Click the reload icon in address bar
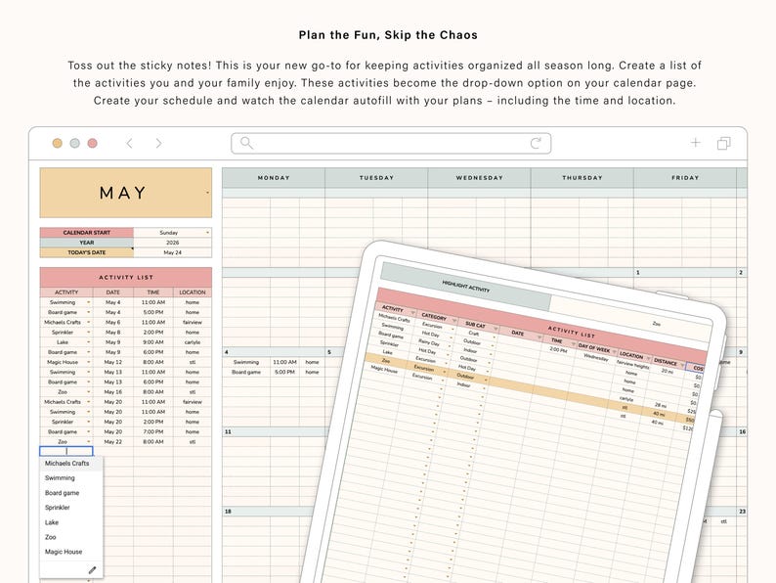 pyautogui.click(x=536, y=143)
